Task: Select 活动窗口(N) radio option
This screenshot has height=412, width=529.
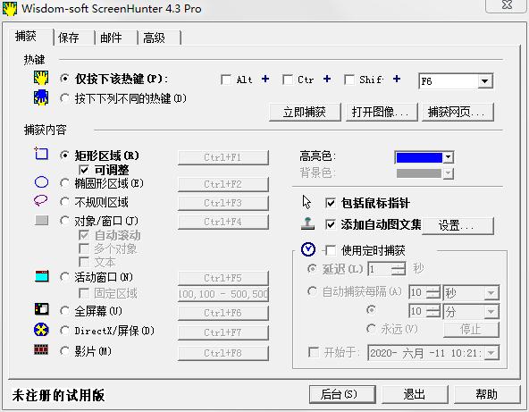Action: 64,277
